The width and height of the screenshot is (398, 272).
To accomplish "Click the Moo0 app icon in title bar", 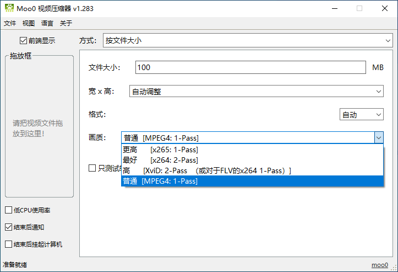I will (8, 8).
